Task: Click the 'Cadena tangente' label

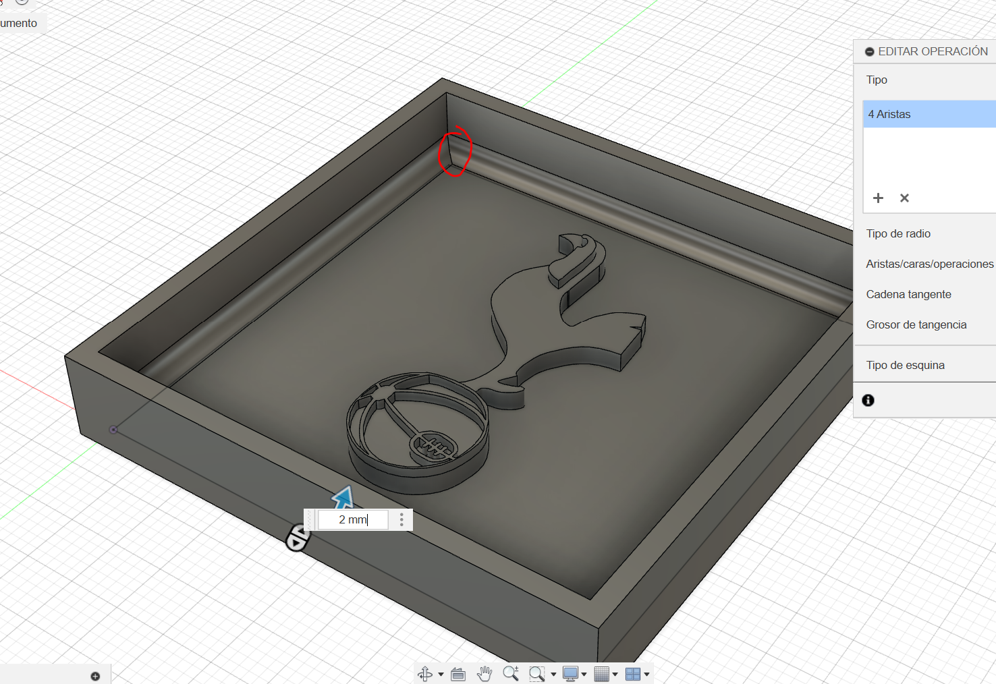Action: [909, 294]
